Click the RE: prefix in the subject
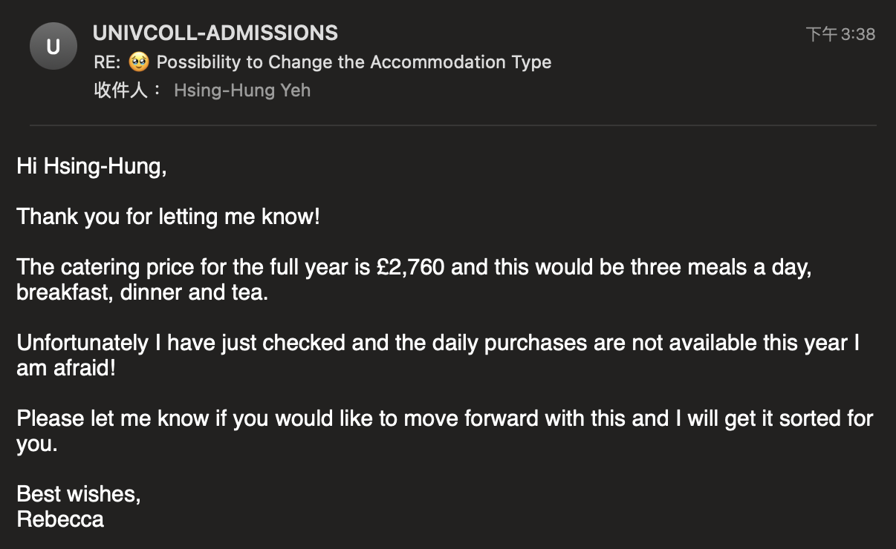This screenshot has width=896, height=549. click(x=107, y=62)
